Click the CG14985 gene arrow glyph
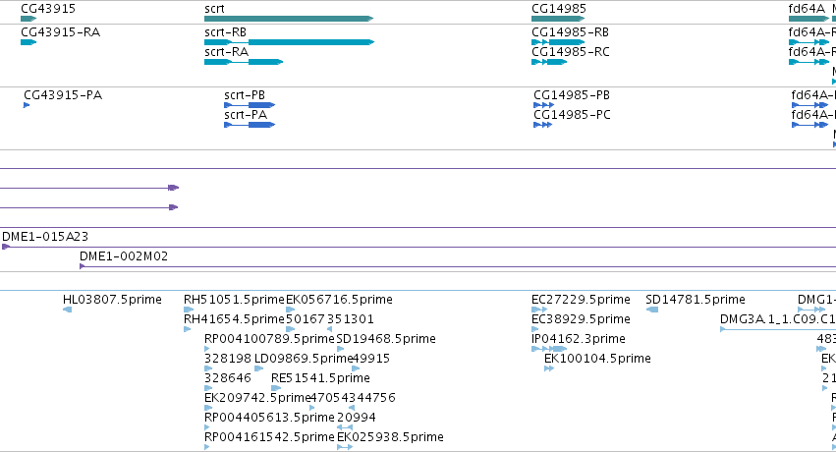836x452 pixels. coord(558,19)
